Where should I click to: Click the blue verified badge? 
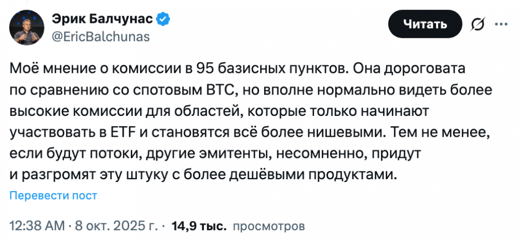coord(162,20)
